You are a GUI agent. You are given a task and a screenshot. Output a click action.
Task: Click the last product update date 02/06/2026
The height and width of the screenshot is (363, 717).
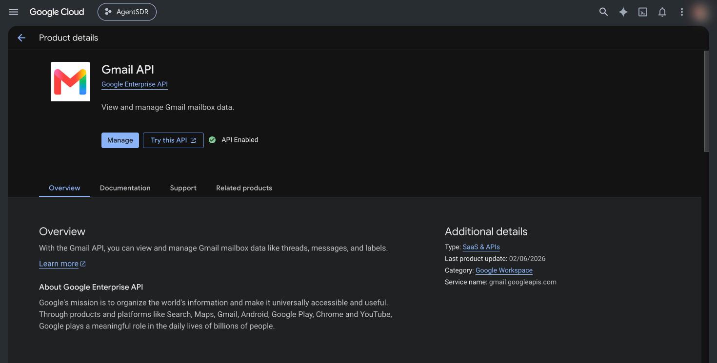point(527,259)
